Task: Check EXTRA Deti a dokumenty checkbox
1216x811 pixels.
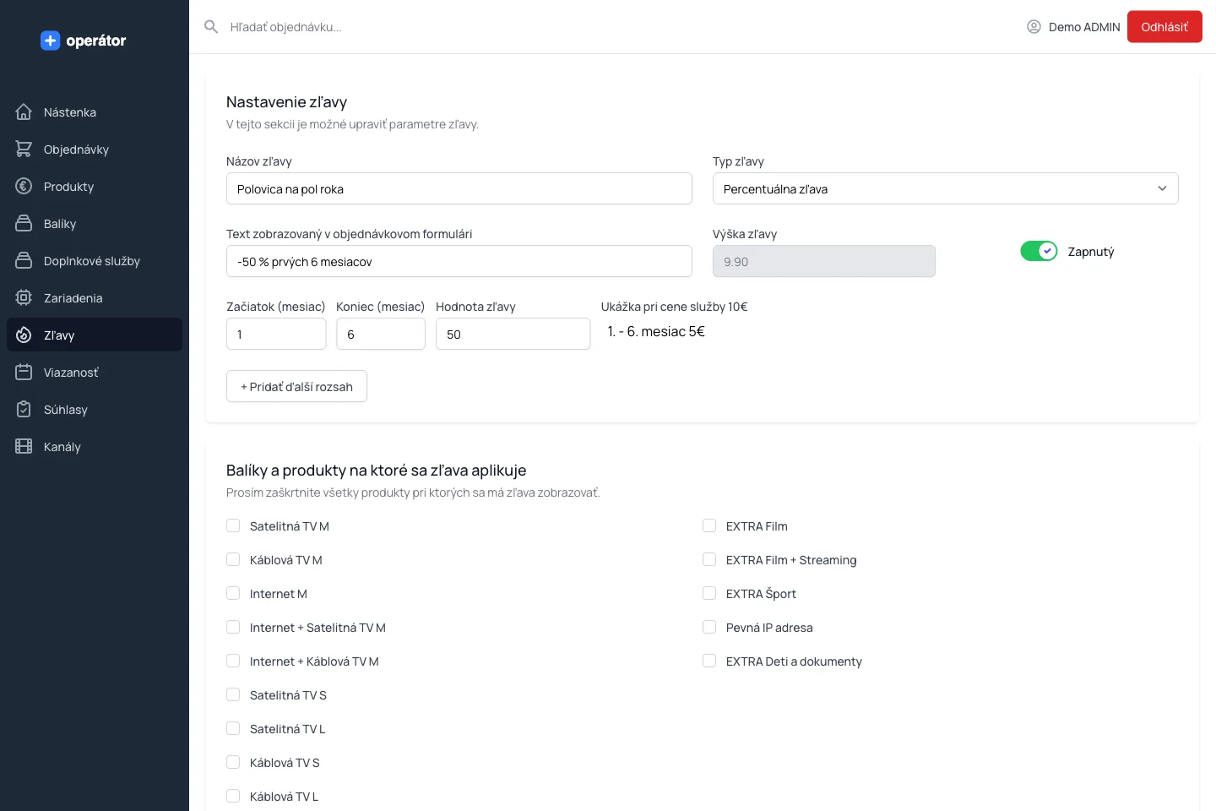Action: pos(709,661)
